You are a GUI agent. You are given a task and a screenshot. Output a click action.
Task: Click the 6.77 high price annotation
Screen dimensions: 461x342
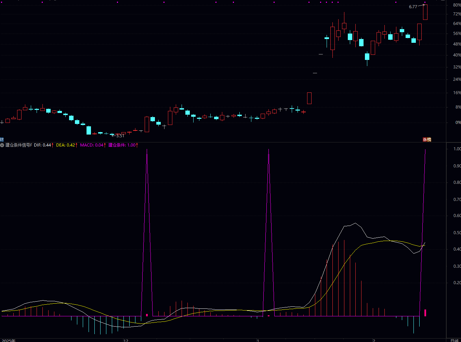413,7
